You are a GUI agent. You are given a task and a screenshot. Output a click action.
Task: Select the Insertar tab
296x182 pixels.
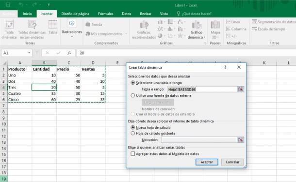point(47,14)
